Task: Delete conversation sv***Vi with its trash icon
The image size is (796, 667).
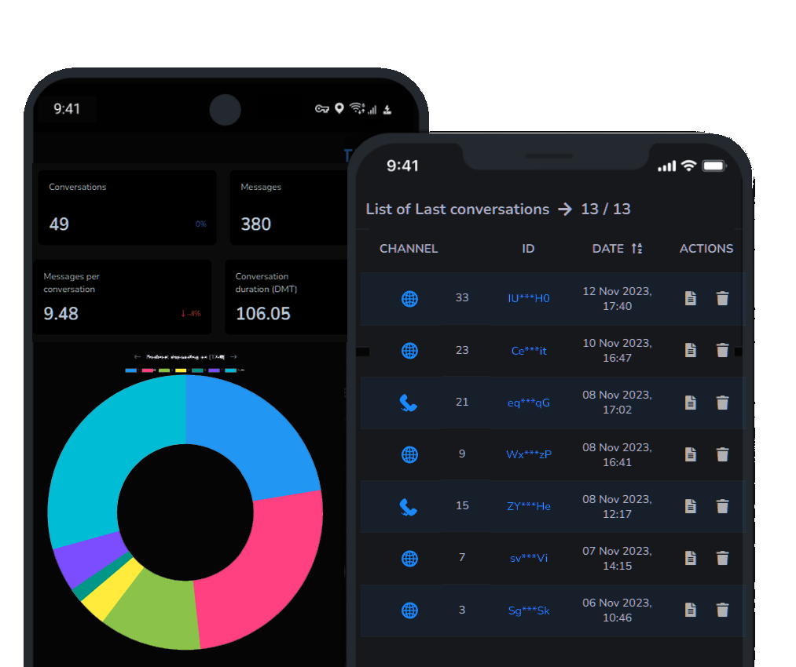Action: click(722, 558)
